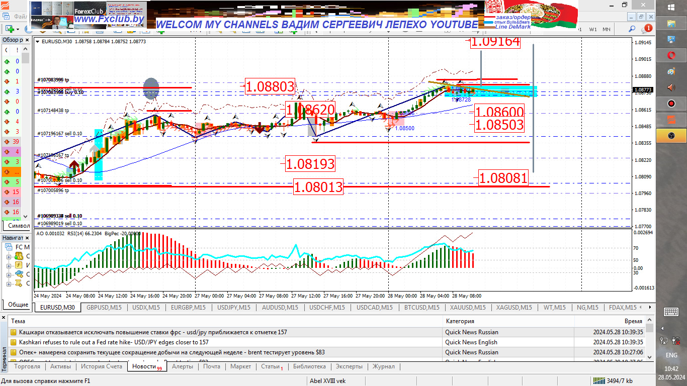Open the Опек+ намерена сохранить news item
687x386 pixels.
[x=326, y=352]
